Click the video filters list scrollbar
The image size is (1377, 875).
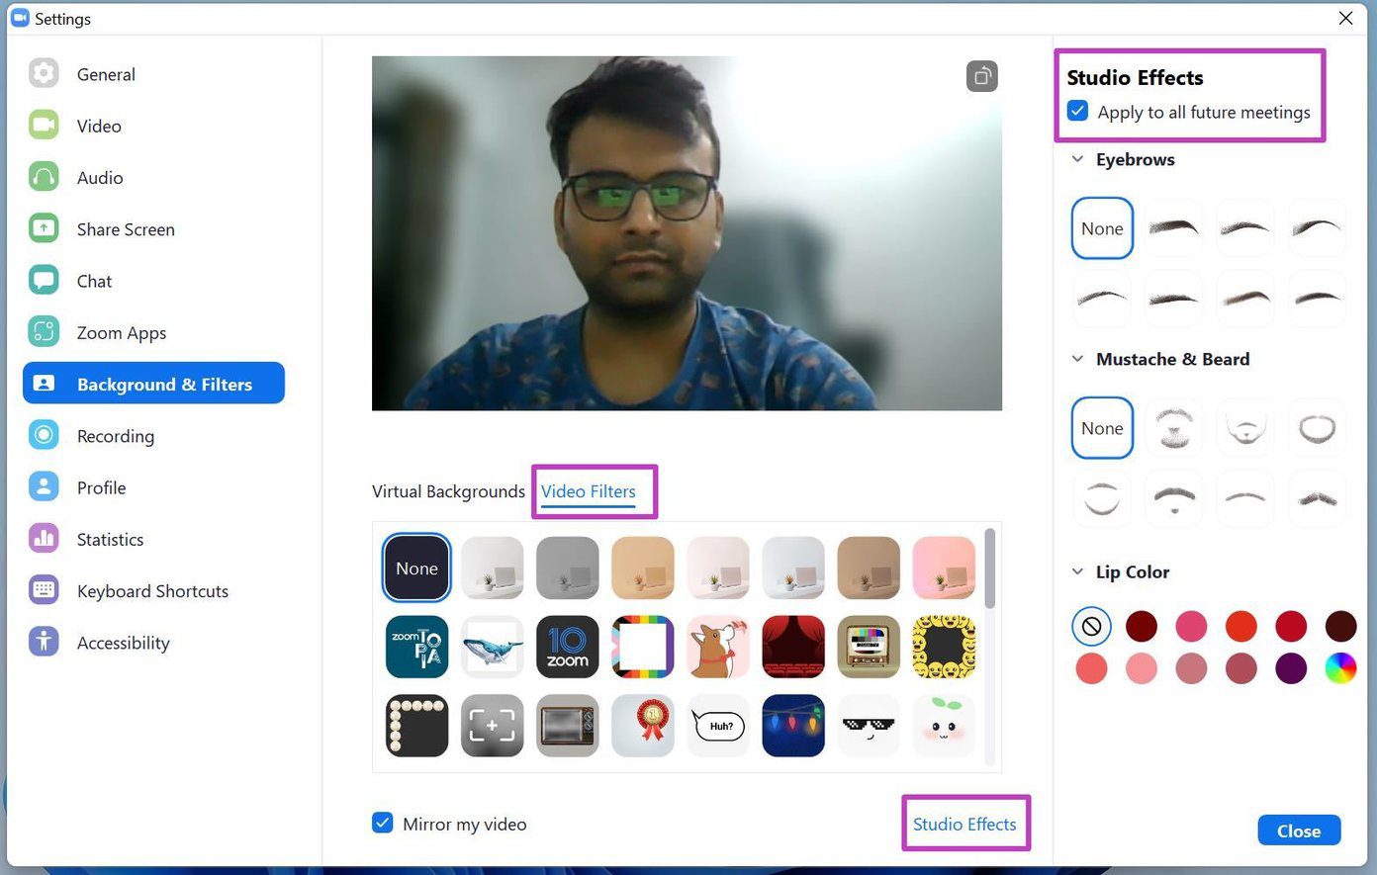(x=990, y=569)
